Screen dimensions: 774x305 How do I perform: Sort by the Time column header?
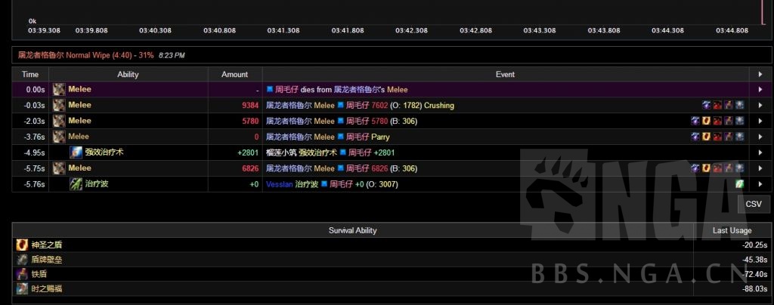tap(30, 74)
